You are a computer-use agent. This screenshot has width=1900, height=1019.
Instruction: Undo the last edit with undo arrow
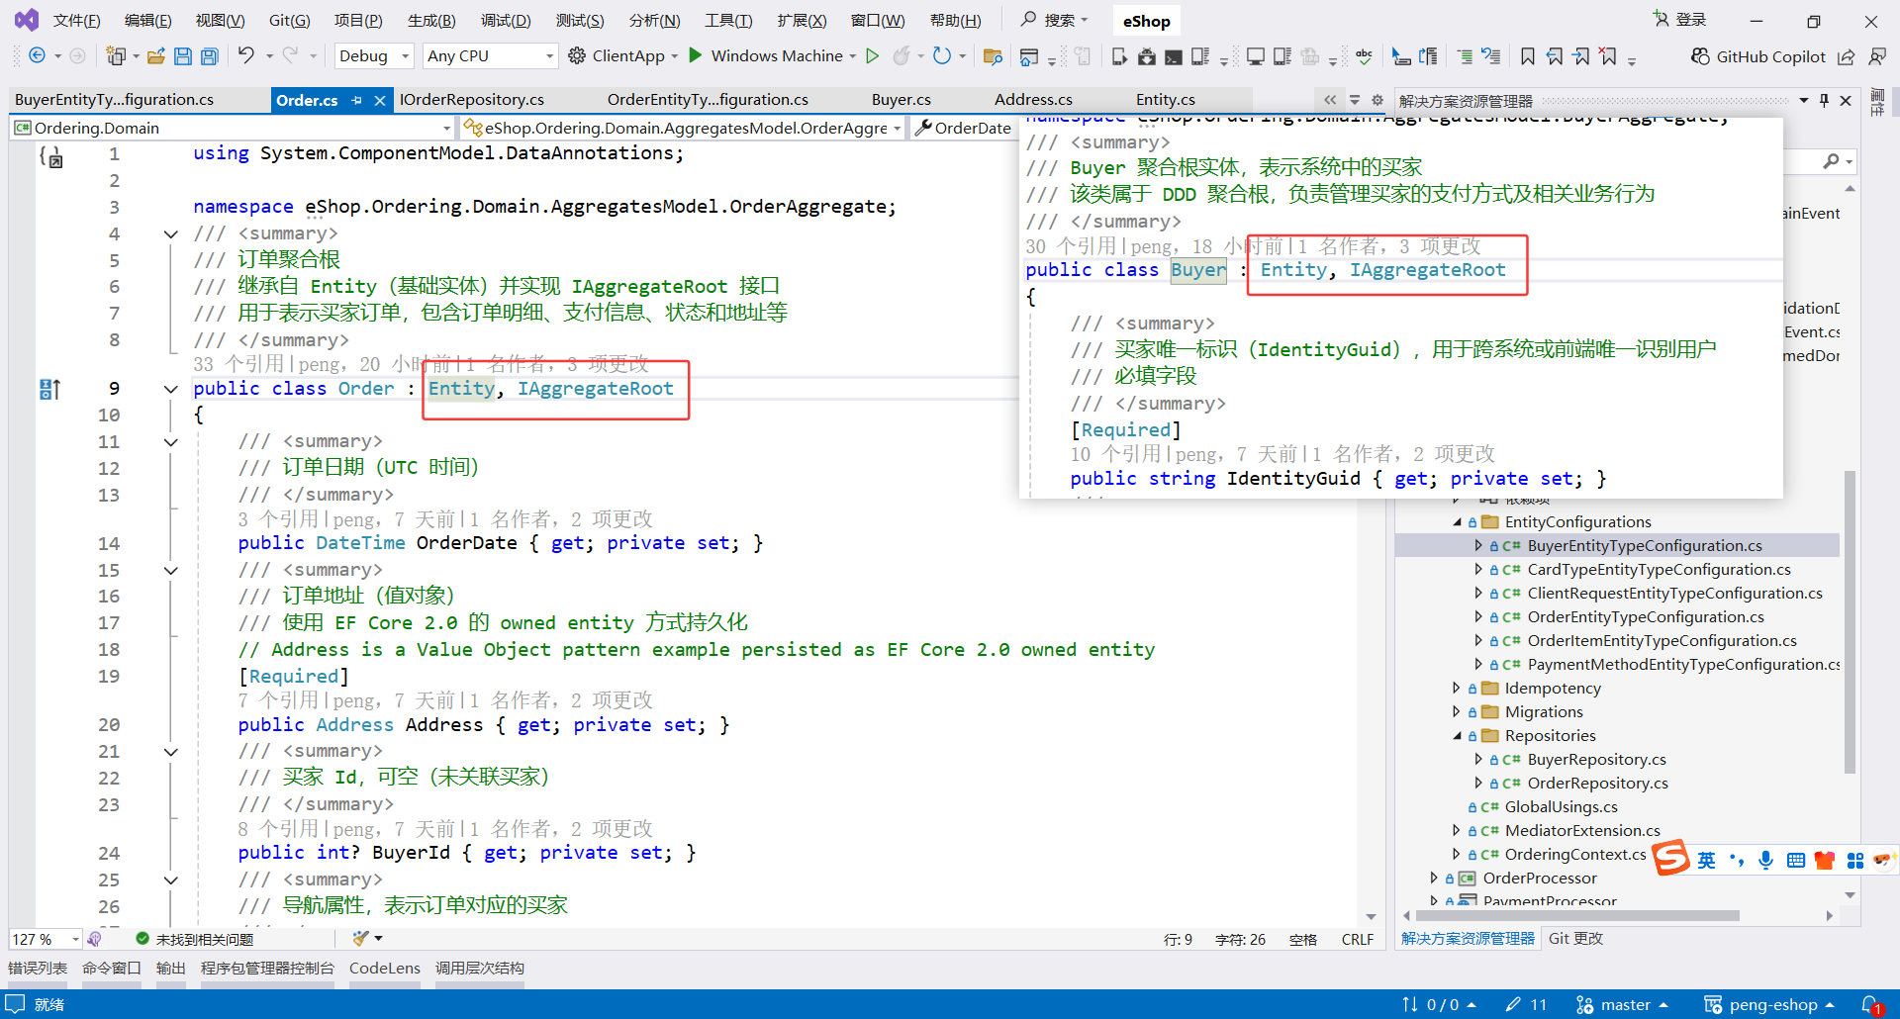246,56
